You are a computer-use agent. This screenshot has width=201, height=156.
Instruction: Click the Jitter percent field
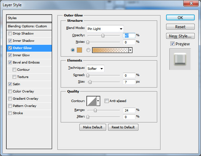pyautogui.click(x=129, y=117)
